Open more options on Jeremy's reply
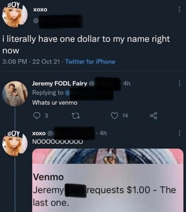Screen dimensions: 186x212 [179, 83]
